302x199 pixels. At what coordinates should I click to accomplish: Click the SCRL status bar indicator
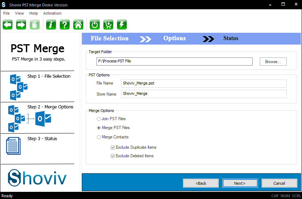tap(296, 196)
